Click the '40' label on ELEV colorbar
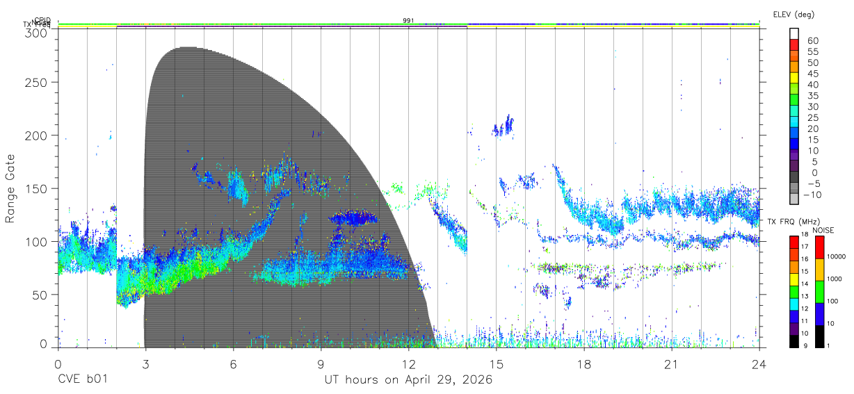 pyautogui.click(x=812, y=85)
